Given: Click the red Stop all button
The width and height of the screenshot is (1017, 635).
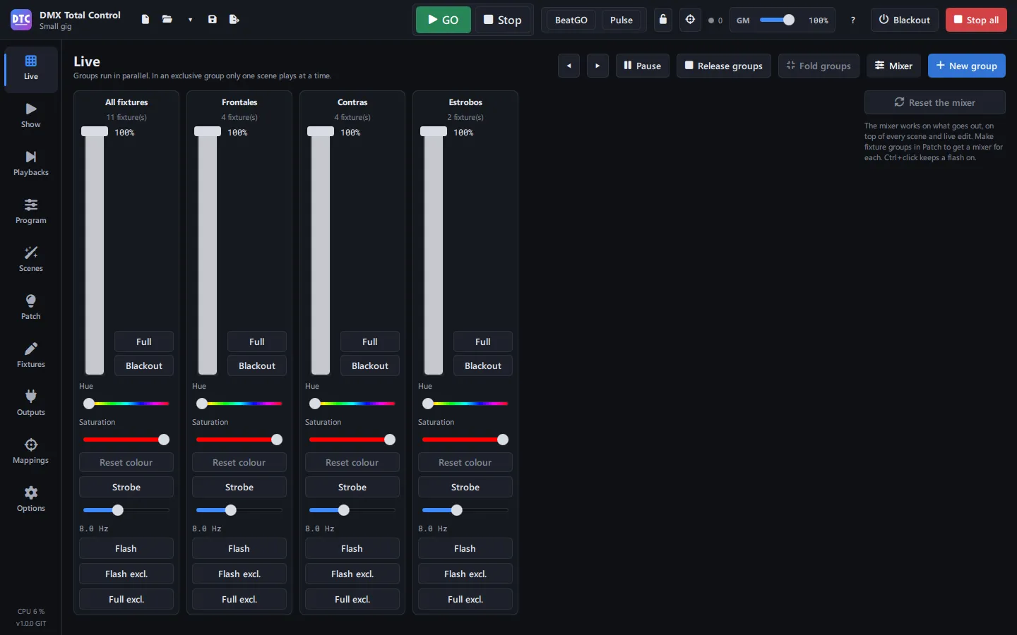Looking at the screenshot, I should coord(976,20).
